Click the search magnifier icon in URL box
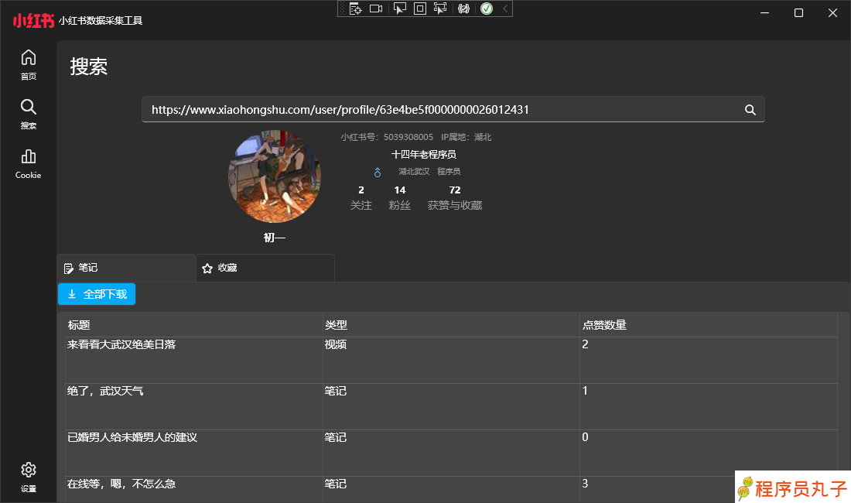Screen dimensions: 851x503 point(750,110)
